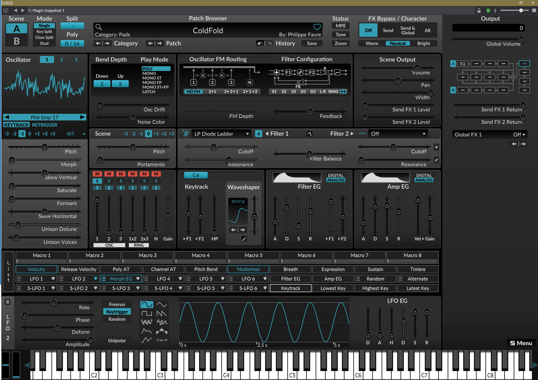Toggle KEYTRACK for the oscillator
Viewport: 538px width, 380px height.
point(16,125)
